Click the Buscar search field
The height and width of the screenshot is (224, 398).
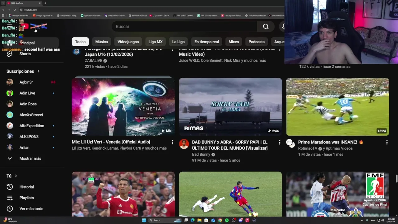185,26
